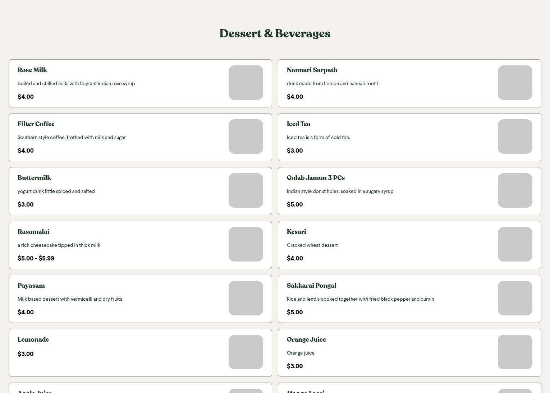The height and width of the screenshot is (393, 550).
Task: Click the Iced Tea image thumbnail
Action: coord(515,137)
